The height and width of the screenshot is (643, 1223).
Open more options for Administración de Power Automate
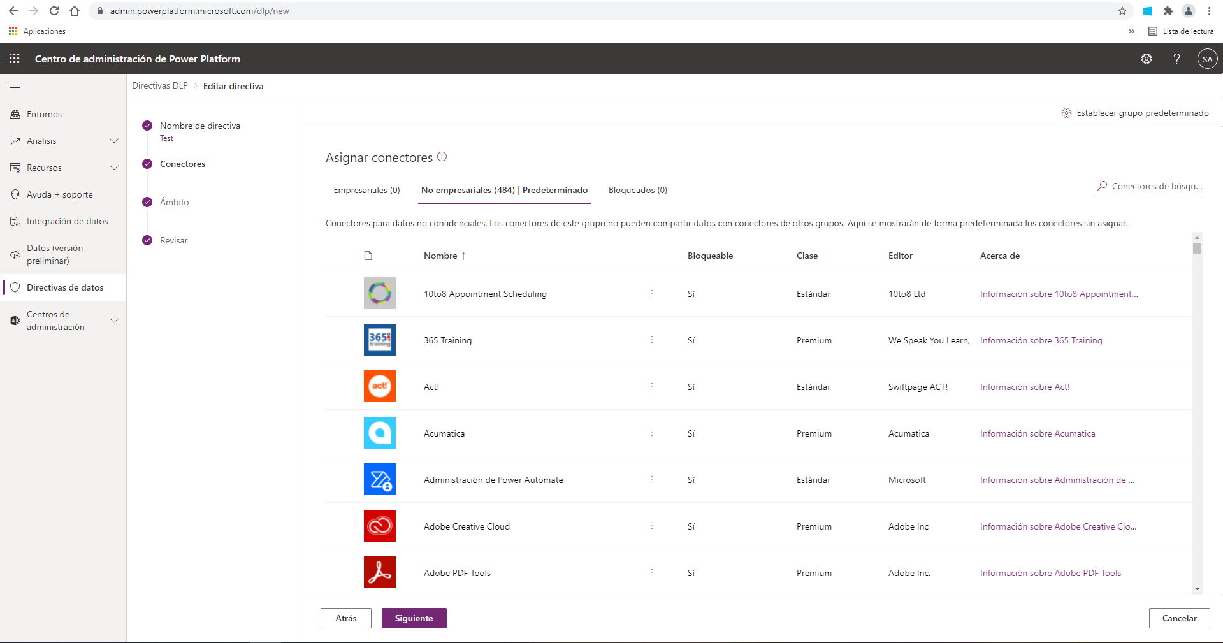pyautogui.click(x=652, y=479)
